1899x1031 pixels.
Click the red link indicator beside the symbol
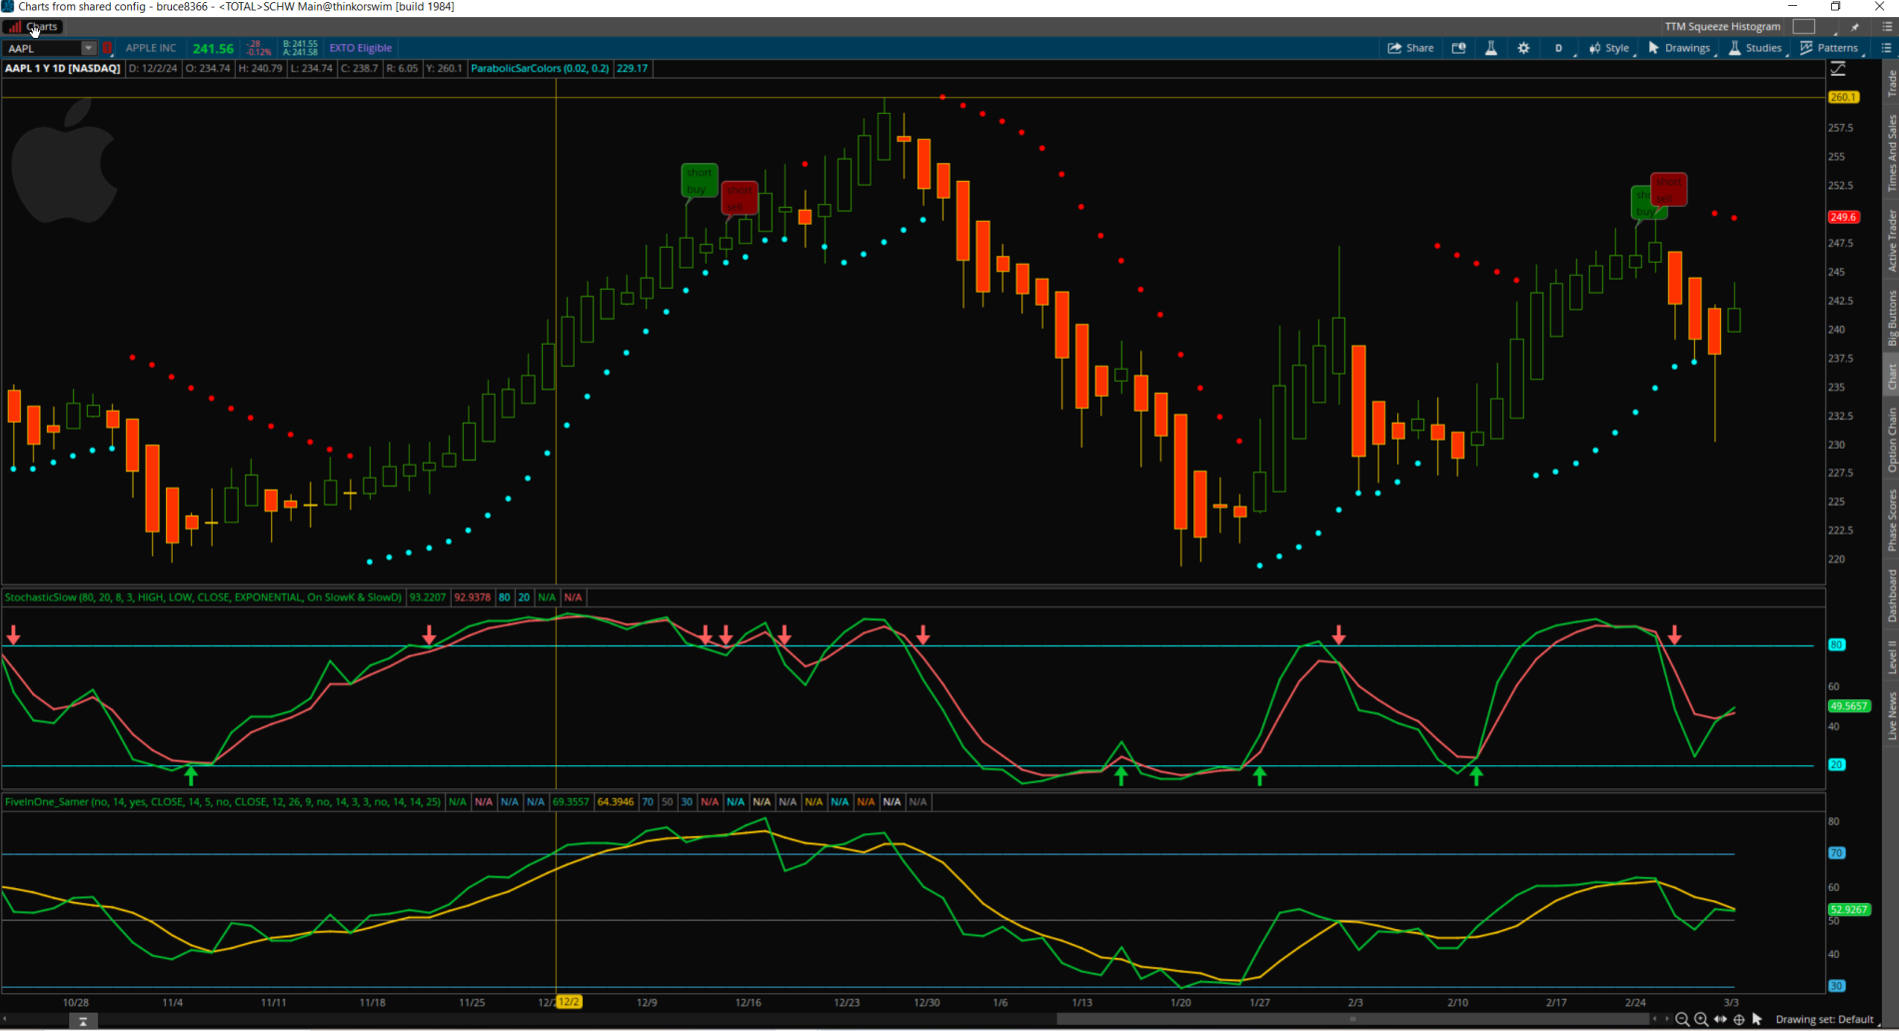point(107,48)
